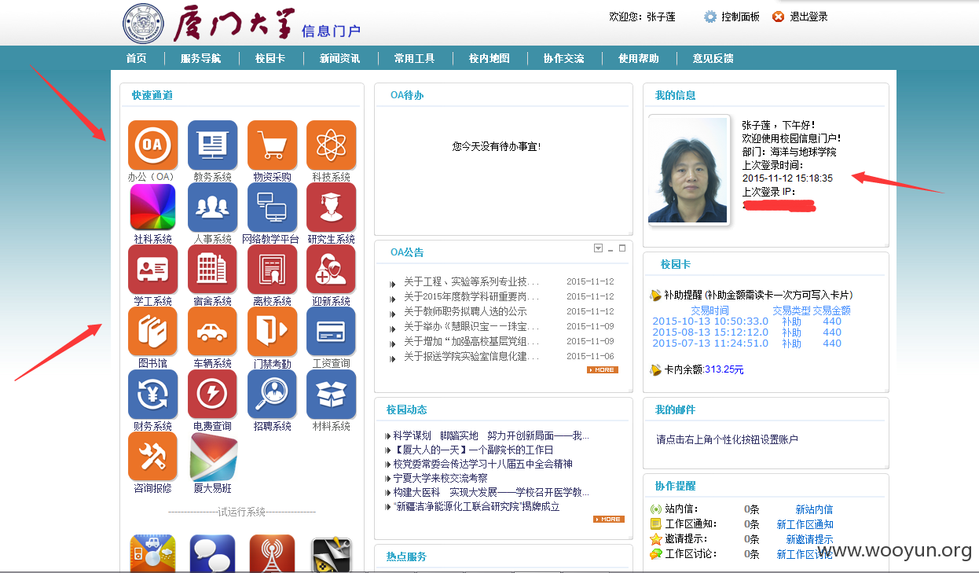979x573 pixels.
Task: Open the 咨询报修 tools icon
Action: (x=152, y=456)
